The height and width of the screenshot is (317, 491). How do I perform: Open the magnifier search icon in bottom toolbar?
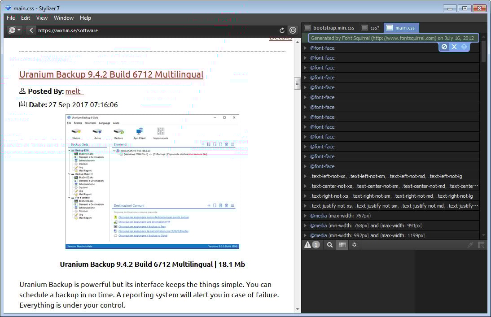click(330, 245)
